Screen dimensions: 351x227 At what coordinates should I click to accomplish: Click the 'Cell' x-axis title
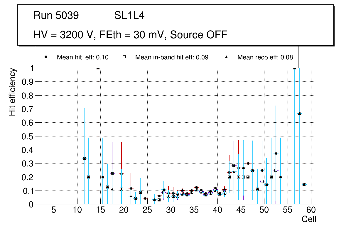pyautogui.click(x=309, y=219)
